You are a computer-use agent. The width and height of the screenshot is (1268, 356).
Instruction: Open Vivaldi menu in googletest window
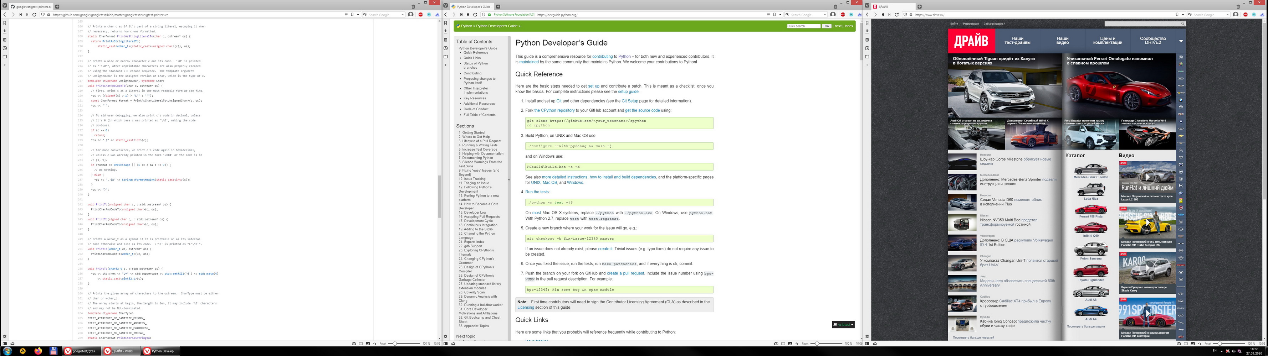[x=5, y=6]
